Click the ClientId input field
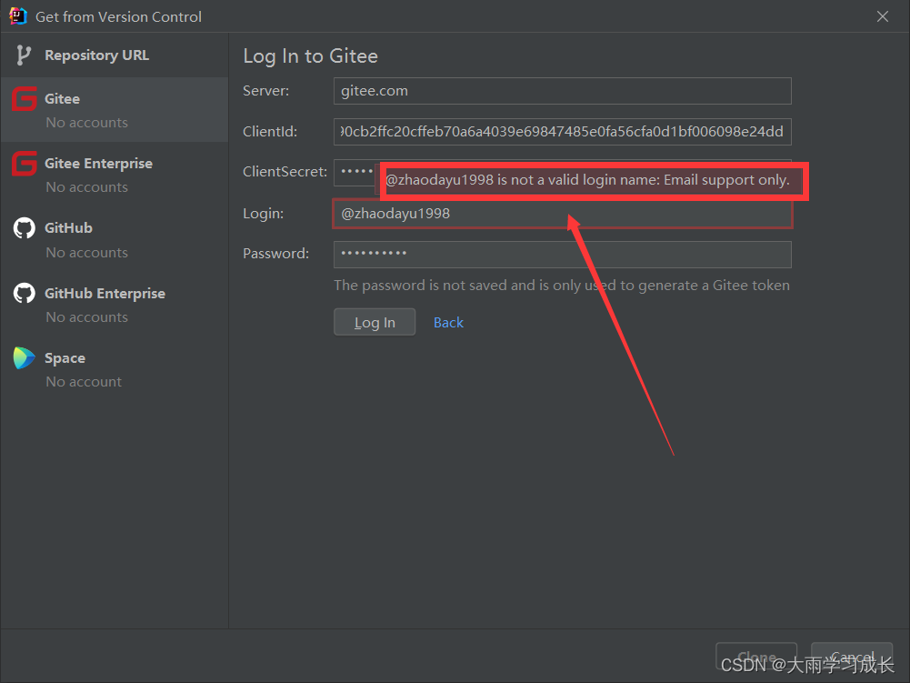This screenshot has height=683, width=910. tap(562, 131)
